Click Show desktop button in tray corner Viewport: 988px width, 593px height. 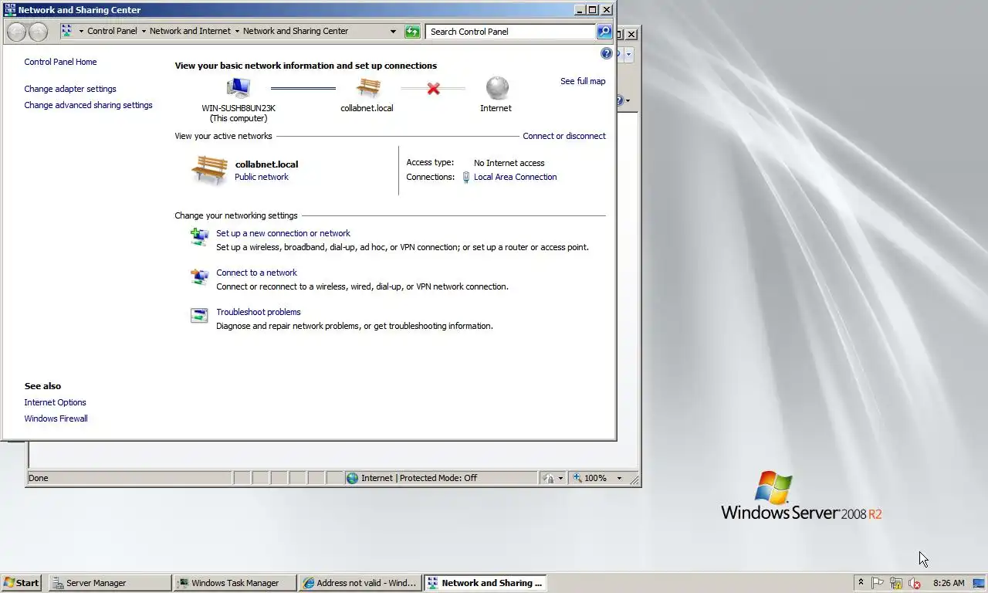pos(980,583)
